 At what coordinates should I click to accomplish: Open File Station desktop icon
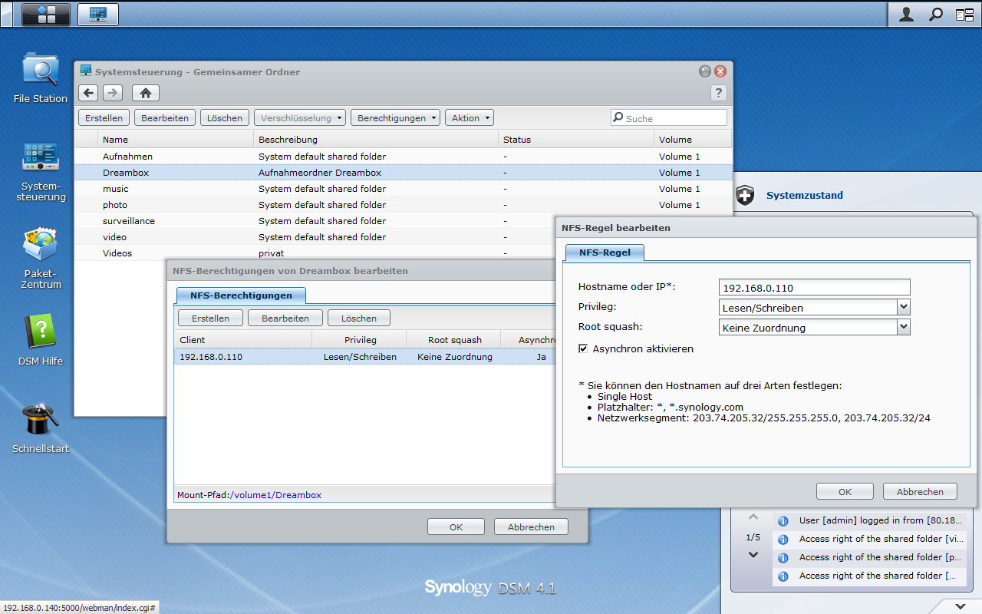40,71
